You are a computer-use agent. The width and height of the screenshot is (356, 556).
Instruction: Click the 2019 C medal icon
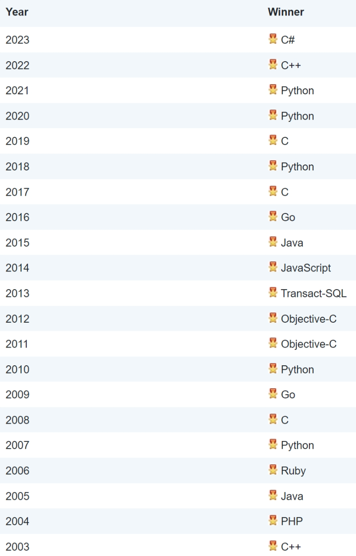(x=273, y=141)
